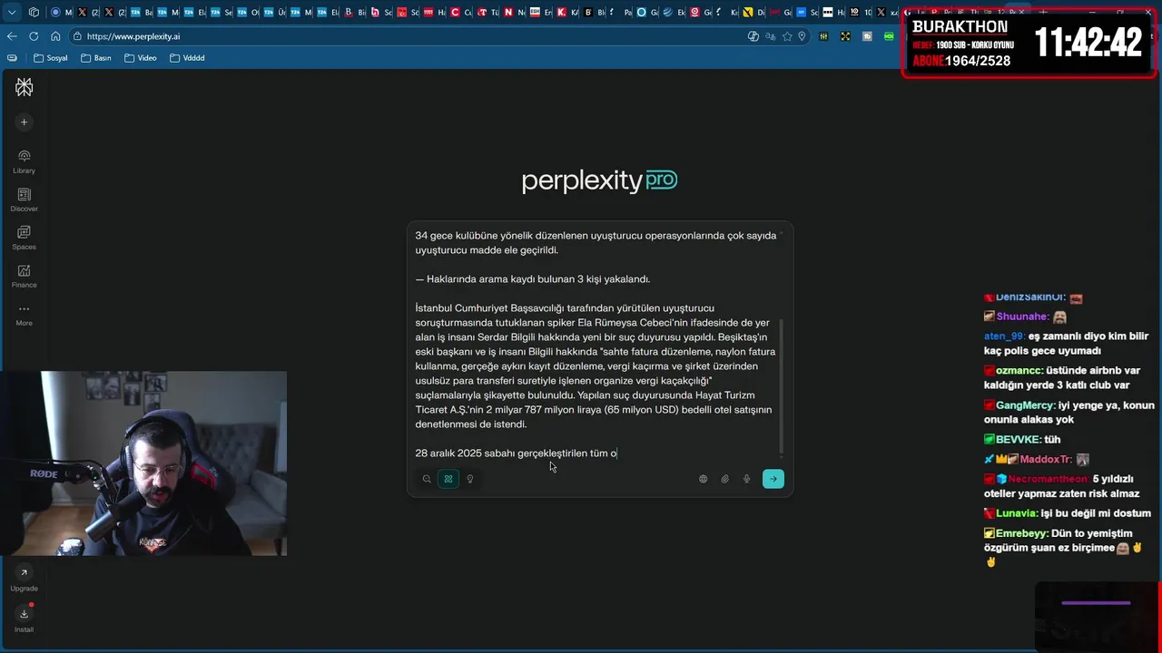The image size is (1162, 653).
Task: Open Spaces in the sidebar
Action: (x=25, y=239)
